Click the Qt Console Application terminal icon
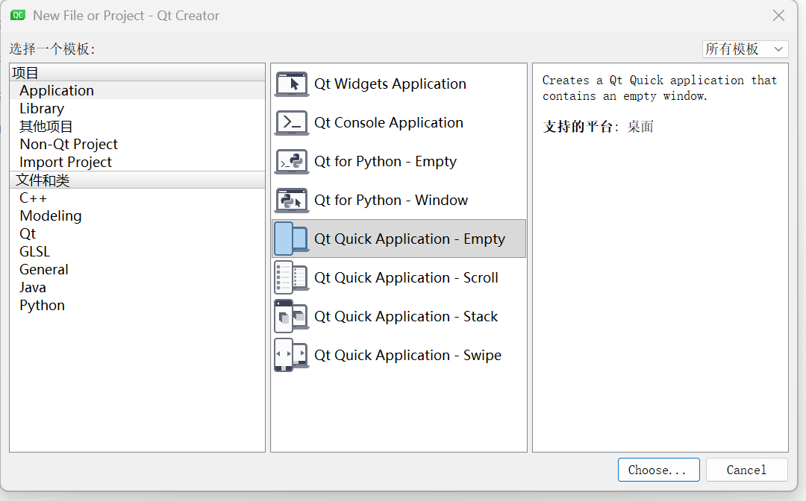This screenshot has height=501, width=806. click(292, 123)
